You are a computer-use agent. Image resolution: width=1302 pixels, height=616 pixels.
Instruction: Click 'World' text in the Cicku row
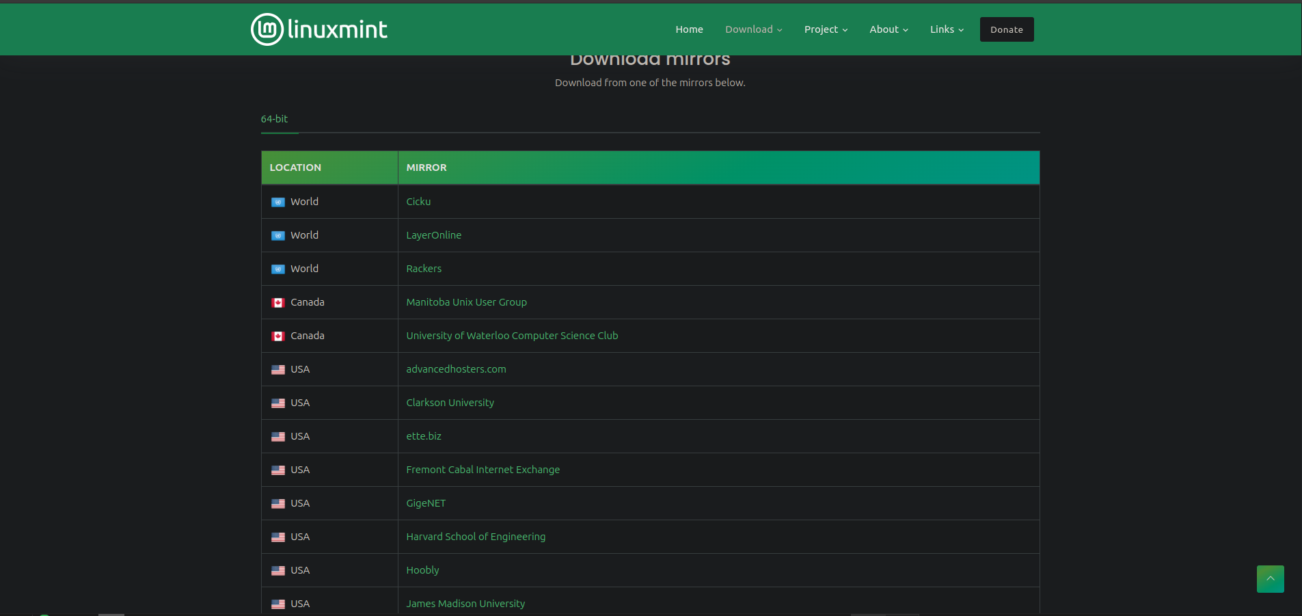click(x=304, y=202)
